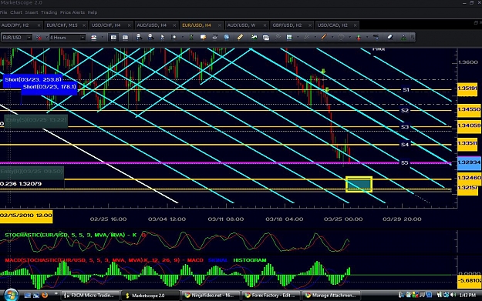
Task: Switch to the AUD/USD, W tab
Action: click(247, 25)
